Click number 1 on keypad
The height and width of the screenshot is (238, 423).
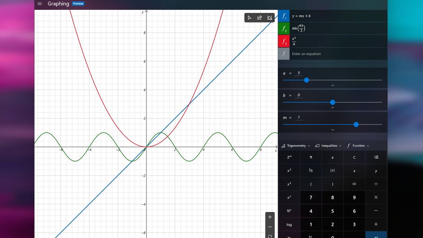tap(311, 224)
